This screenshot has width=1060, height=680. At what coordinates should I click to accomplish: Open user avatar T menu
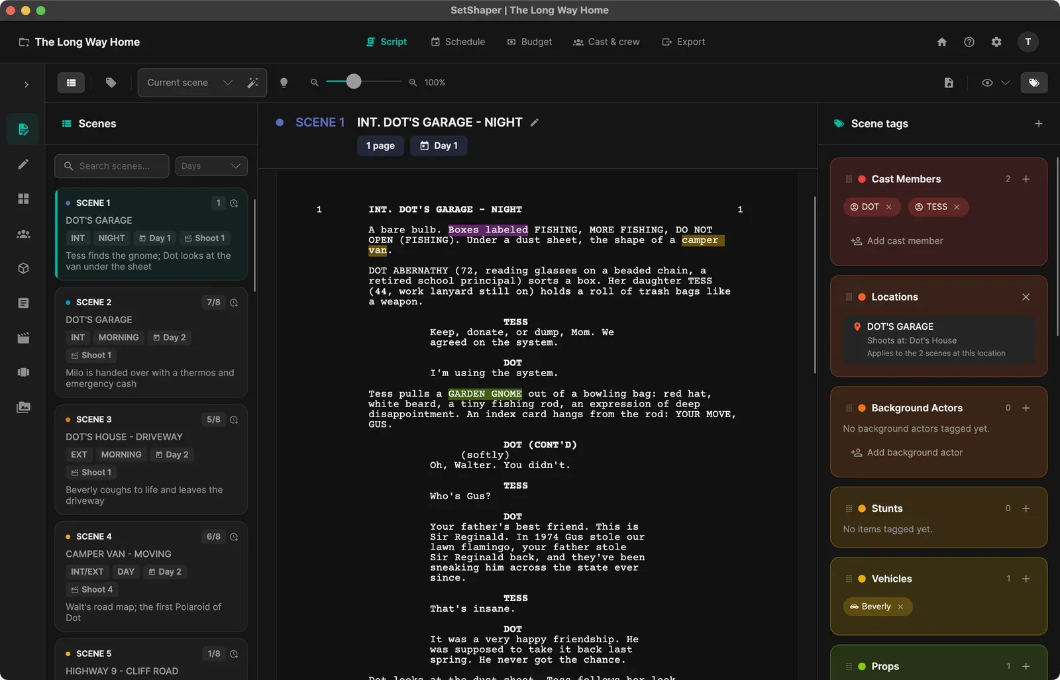coord(1028,42)
